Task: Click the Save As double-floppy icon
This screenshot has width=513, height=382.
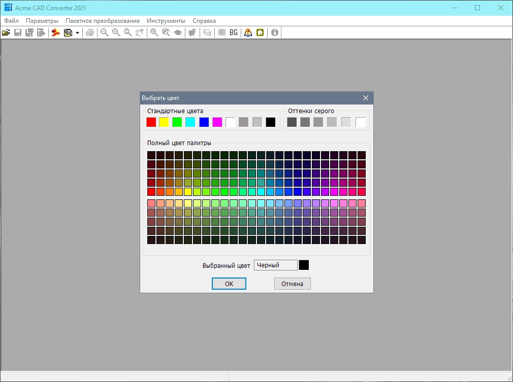Action: coord(29,32)
